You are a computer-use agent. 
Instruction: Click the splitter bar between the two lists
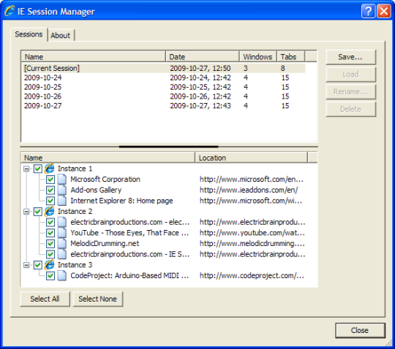coord(169,147)
